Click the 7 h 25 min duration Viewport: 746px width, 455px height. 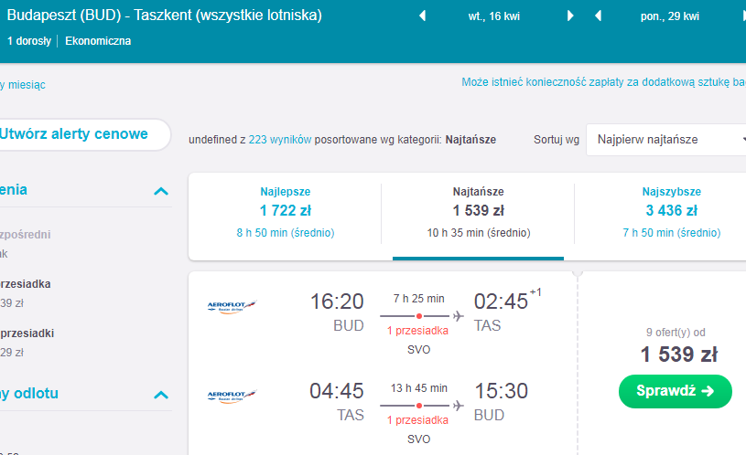tap(418, 299)
